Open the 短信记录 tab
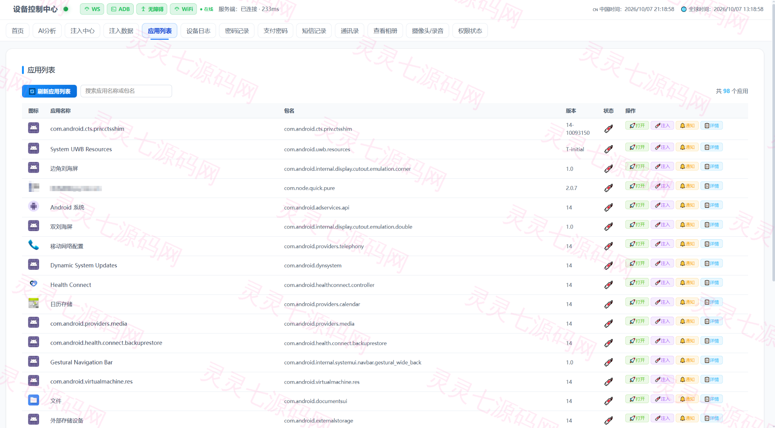The width and height of the screenshot is (775, 428). click(x=314, y=31)
